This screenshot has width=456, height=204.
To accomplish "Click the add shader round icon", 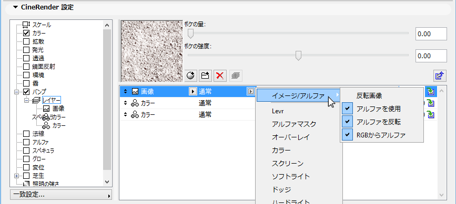I will point(191,76).
